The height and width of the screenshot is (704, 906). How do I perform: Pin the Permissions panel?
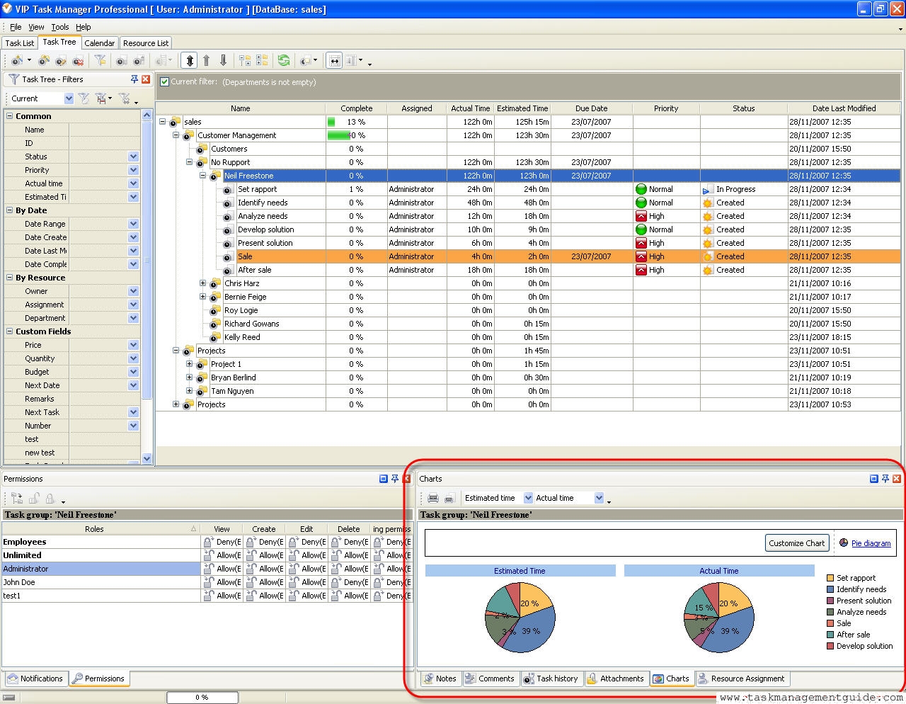click(395, 479)
